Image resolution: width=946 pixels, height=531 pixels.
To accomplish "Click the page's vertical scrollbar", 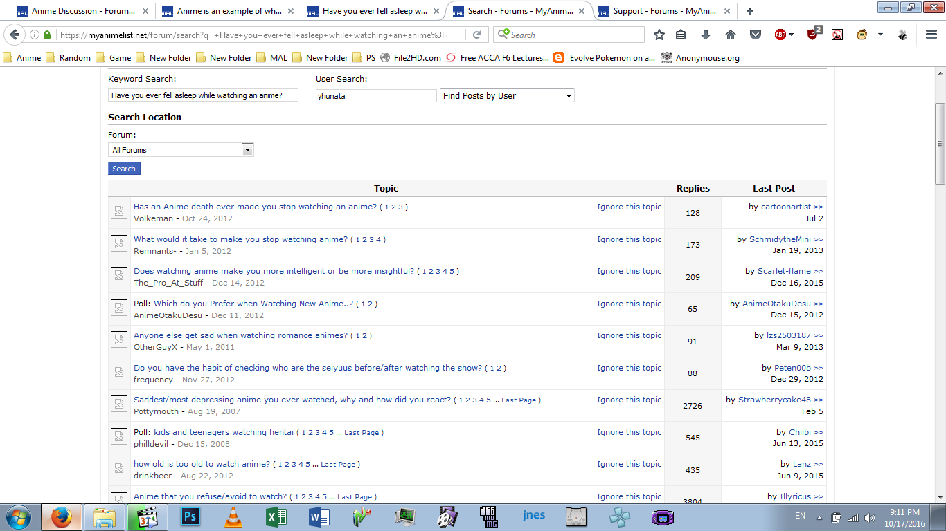I will point(940,144).
